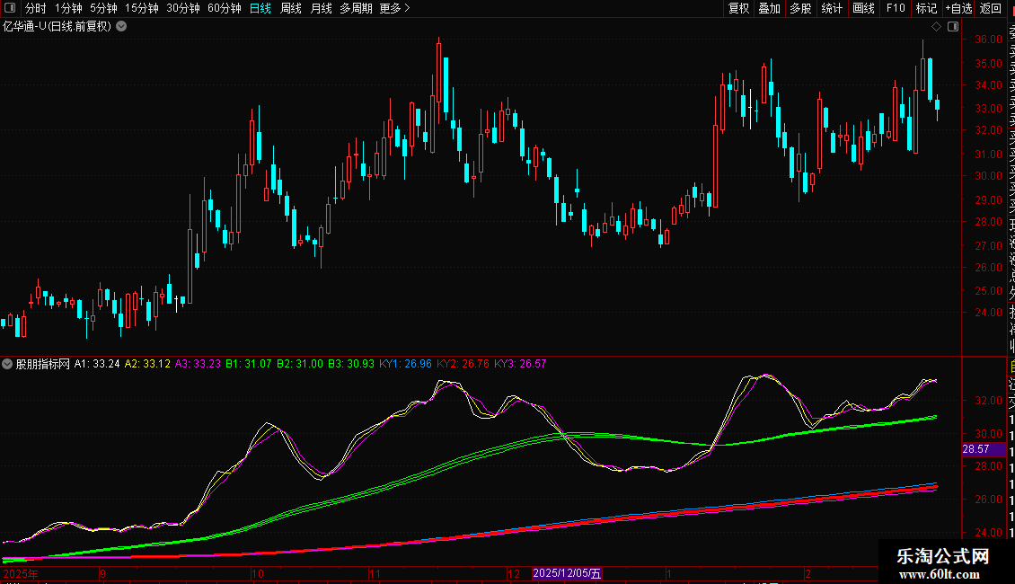Click the 标记 mark tool
This screenshot has width=1015, height=584.
(x=926, y=9)
